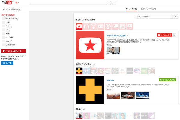Select the headphones music category icon

[x=86, y=26]
